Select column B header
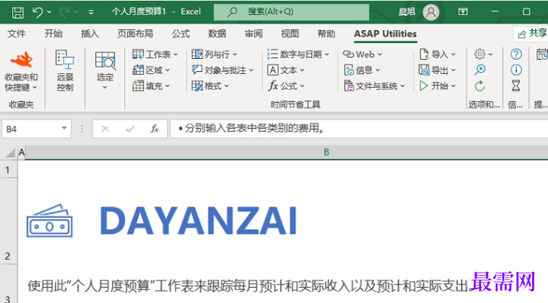548x303 pixels. point(326,152)
